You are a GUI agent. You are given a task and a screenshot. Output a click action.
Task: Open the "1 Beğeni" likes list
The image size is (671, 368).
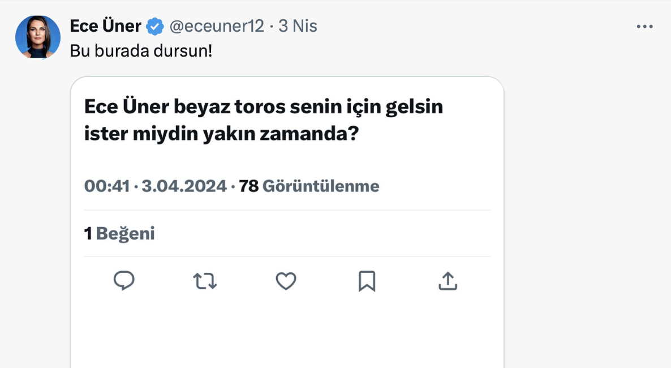[119, 233]
